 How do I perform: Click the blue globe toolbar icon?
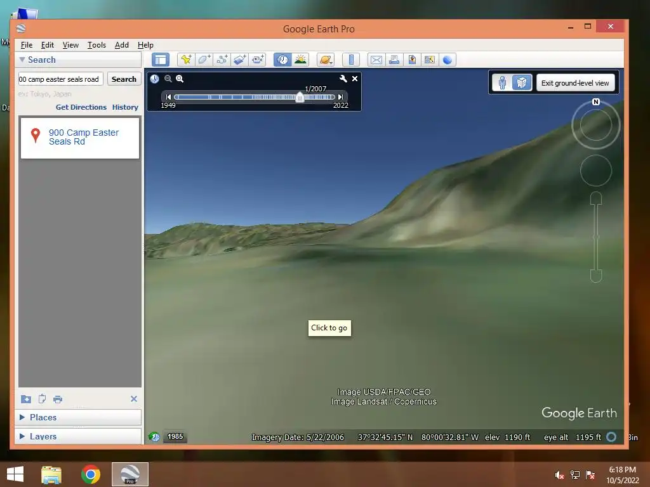[448, 60]
